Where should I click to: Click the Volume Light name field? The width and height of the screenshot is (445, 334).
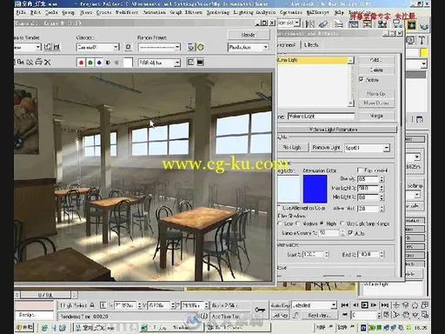[x=321, y=117]
